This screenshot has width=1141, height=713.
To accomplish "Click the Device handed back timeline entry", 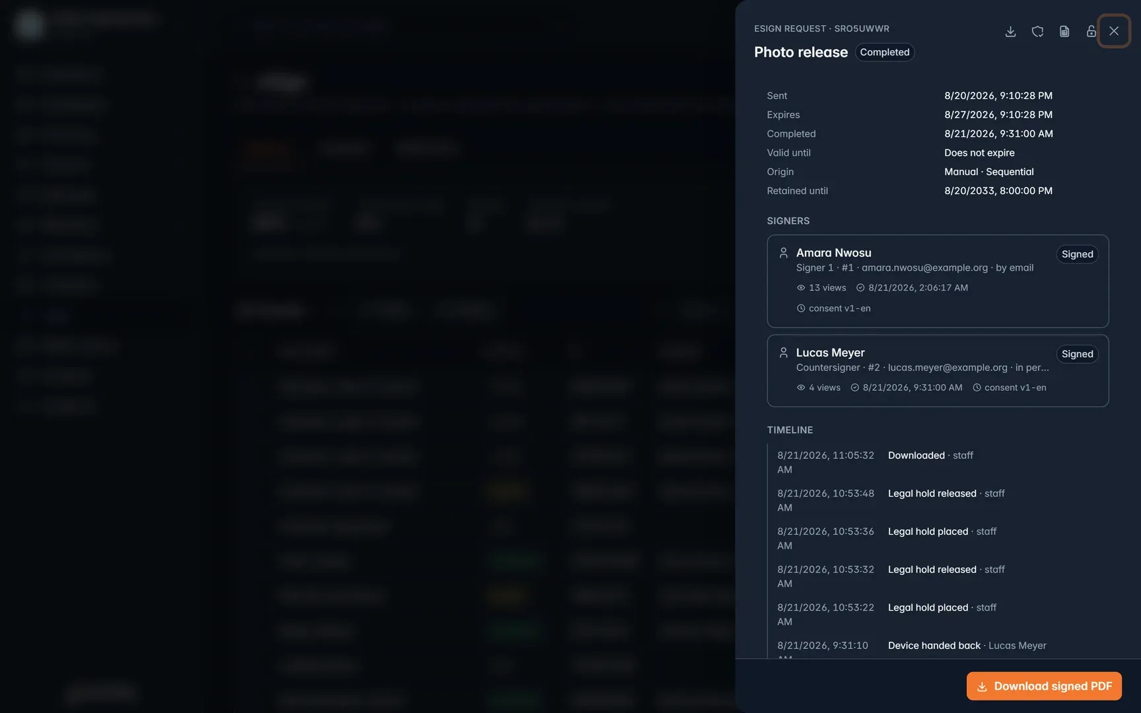I will point(938,648).
